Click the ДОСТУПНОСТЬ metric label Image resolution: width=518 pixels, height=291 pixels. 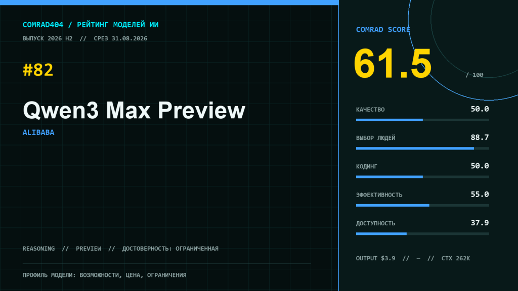tap(376, 223)
